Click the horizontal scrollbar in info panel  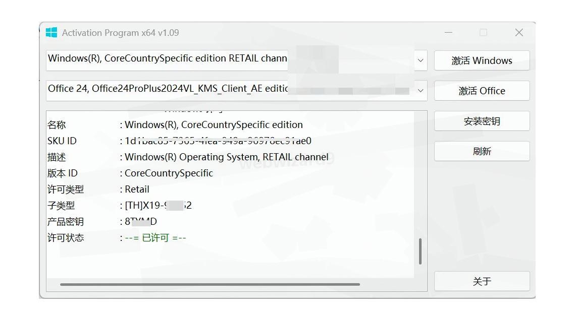[210, 284]
